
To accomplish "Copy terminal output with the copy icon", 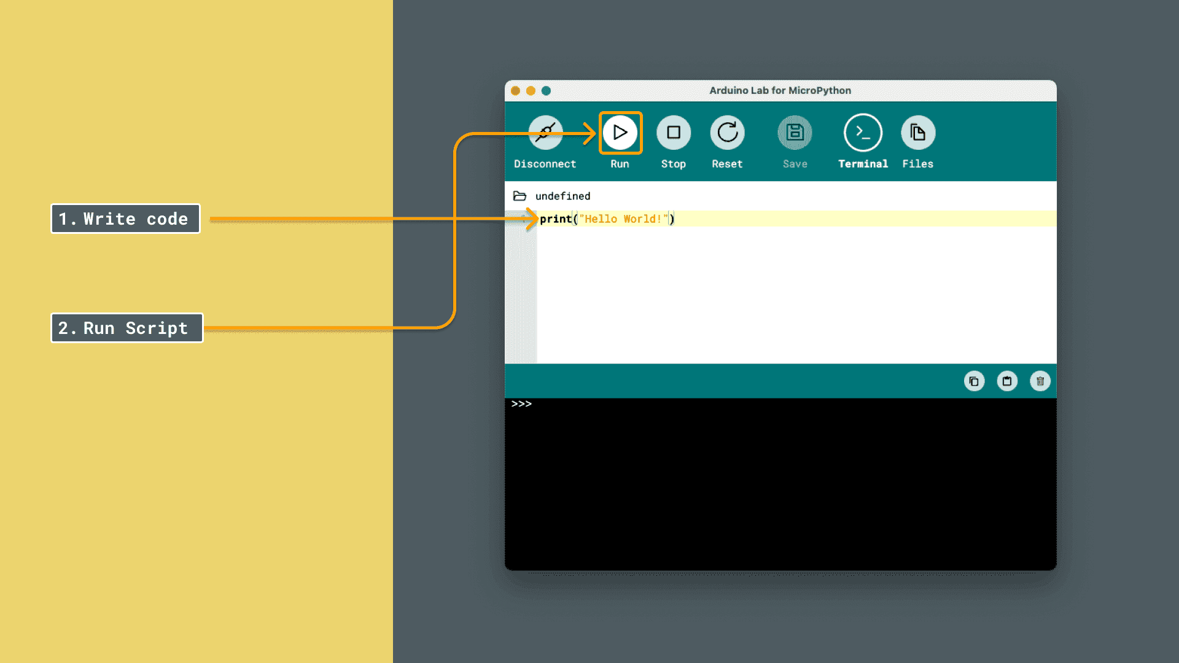I will (x=974, y=381).
